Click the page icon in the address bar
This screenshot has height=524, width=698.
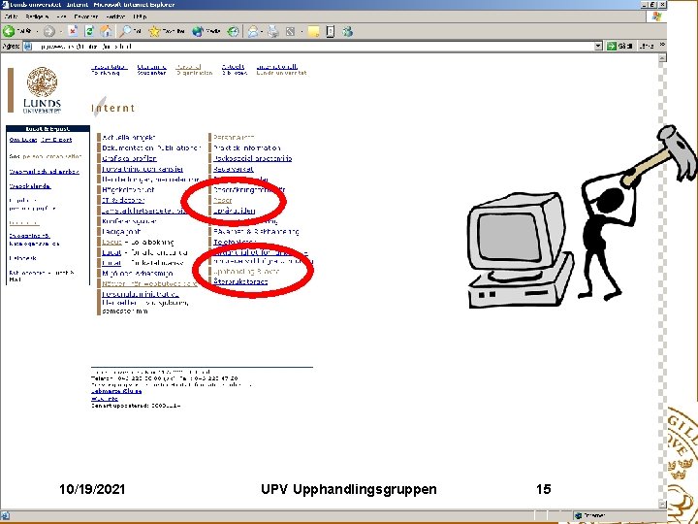pos(28,46)
